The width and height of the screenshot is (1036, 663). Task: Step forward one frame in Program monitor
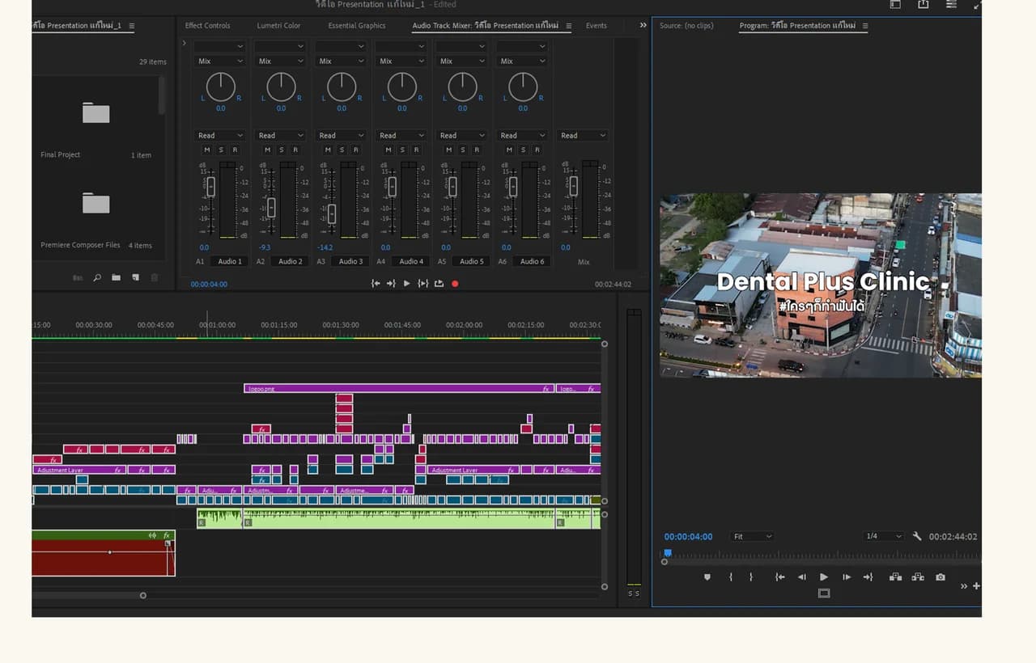(847, 577)
